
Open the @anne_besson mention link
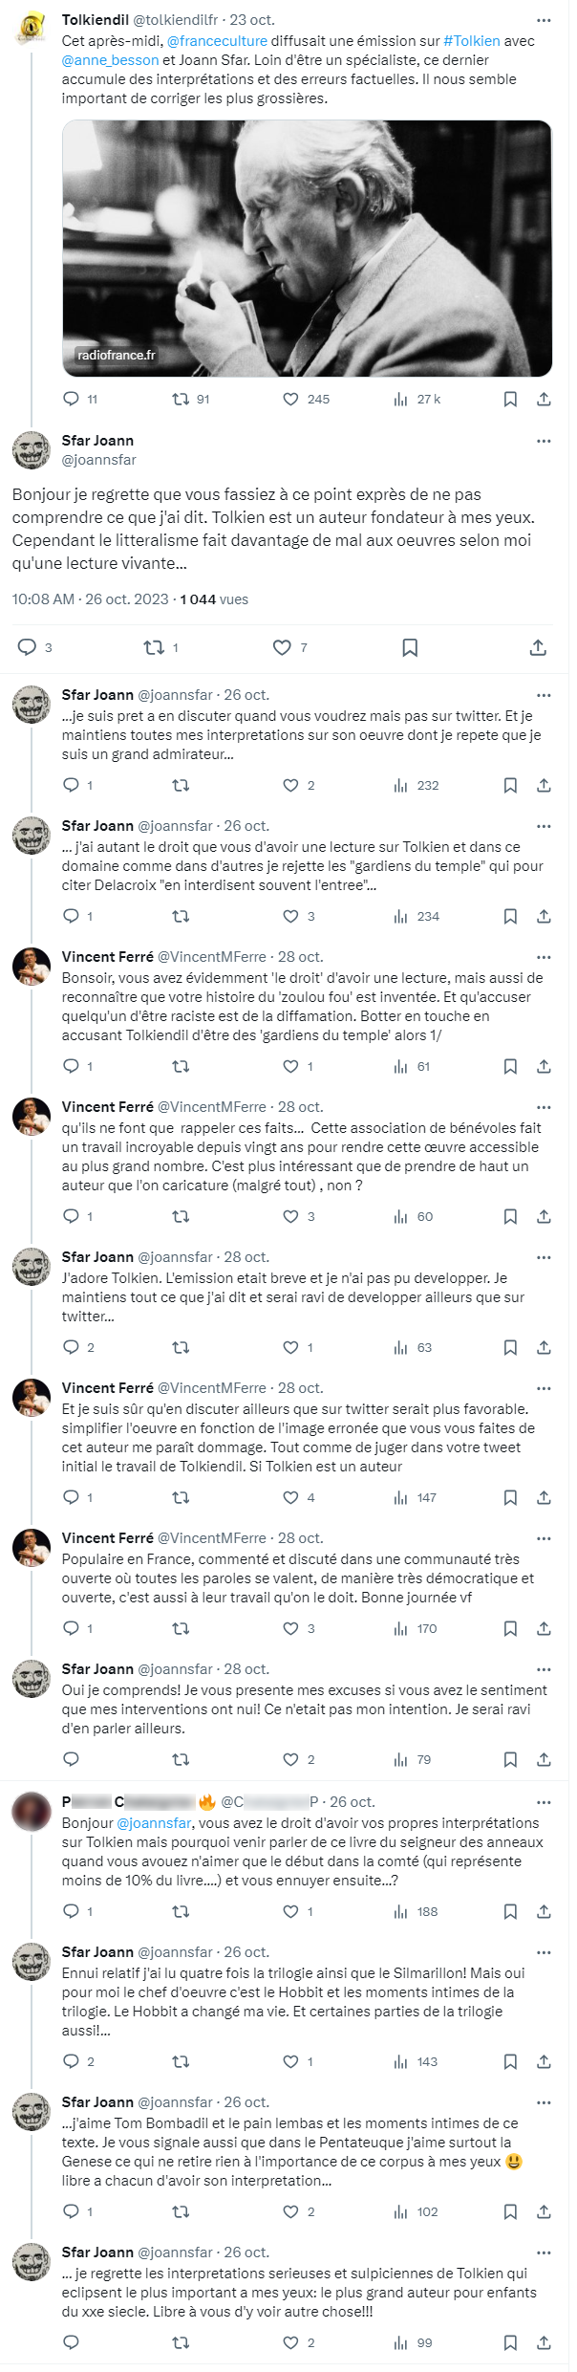(110, 59)
